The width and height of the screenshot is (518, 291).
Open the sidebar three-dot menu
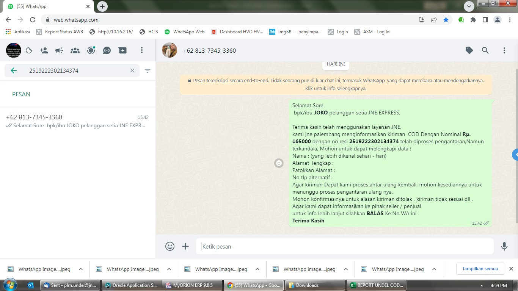(x=142, y=50)
